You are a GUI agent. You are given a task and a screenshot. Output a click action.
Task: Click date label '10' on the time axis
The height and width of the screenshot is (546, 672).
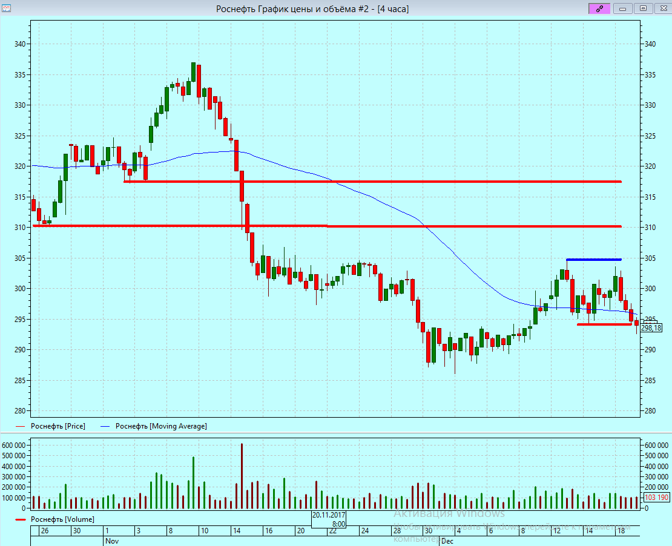pyautogui.click(x=205, y=531)
